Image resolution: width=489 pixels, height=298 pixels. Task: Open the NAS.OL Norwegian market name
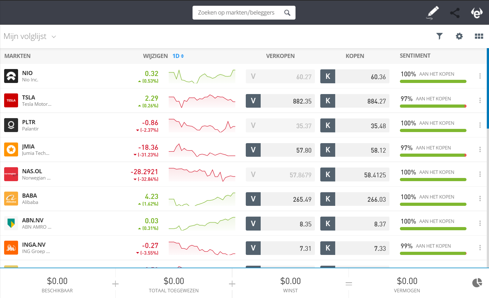coord(36,174)
